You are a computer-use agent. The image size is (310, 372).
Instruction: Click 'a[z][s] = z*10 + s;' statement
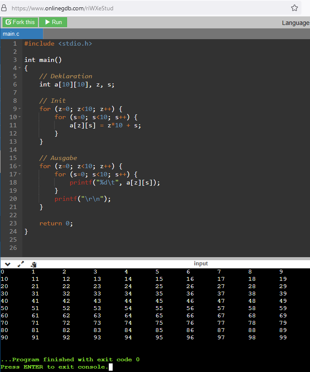pyautogui.click(x=105, y=125)
